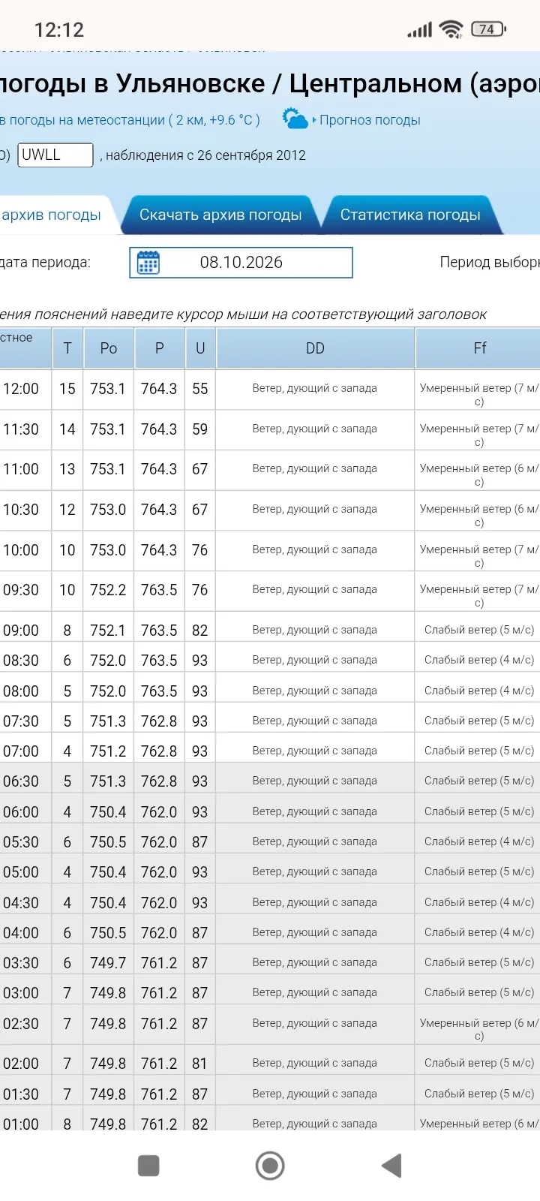Click humidity 59 in the 11:30 row
This screenshot has width=540, height=1201.
coord(200,429)
